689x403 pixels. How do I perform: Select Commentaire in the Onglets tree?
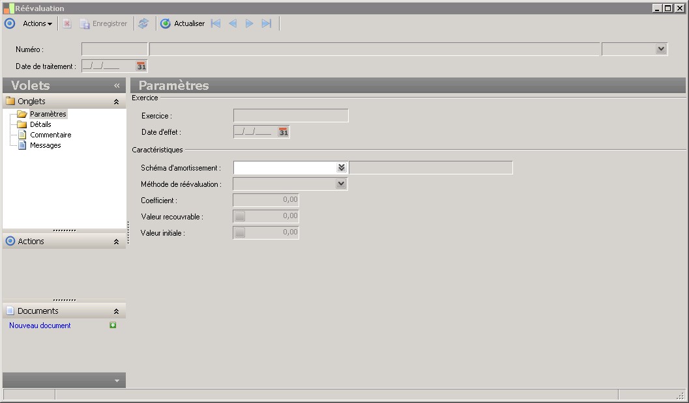(51, 135)
